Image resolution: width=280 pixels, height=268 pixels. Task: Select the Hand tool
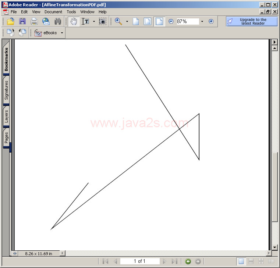click(x=74, y=21)
